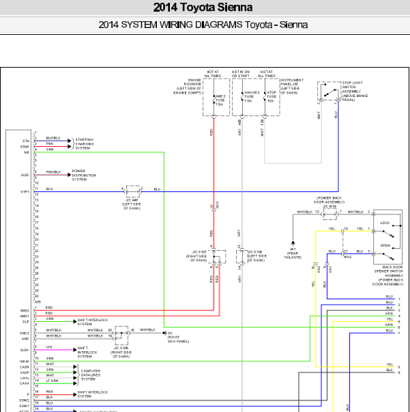This screenshot has height=412, width=410.
Task: Click the "STAR" terminal label
Action: pos(25,147)
